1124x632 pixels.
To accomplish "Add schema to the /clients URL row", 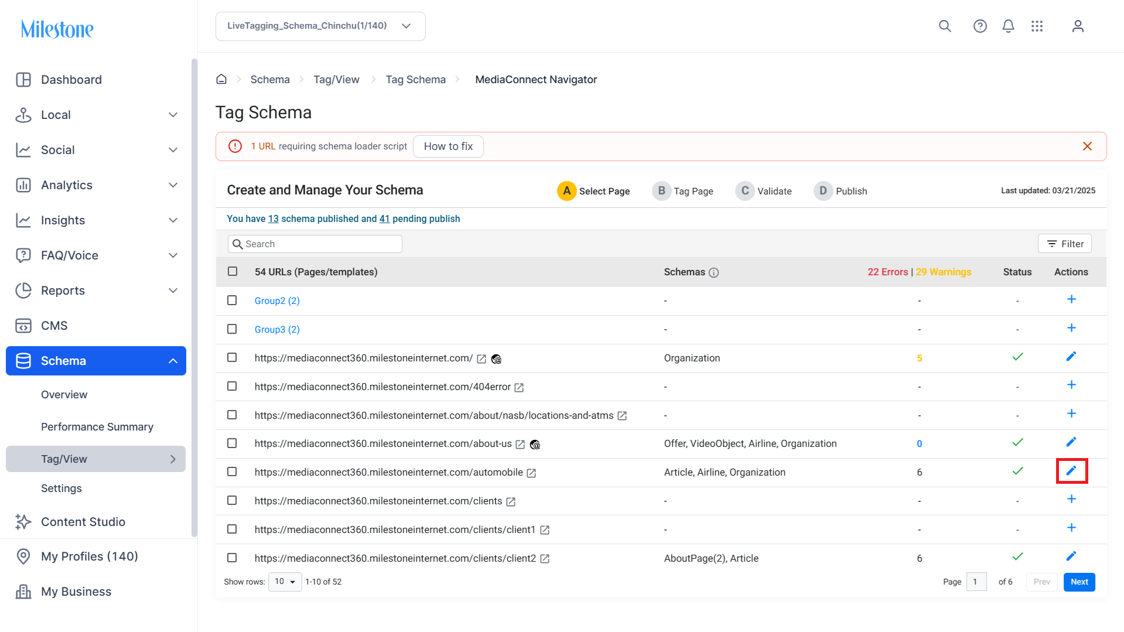I will 1071,499.
